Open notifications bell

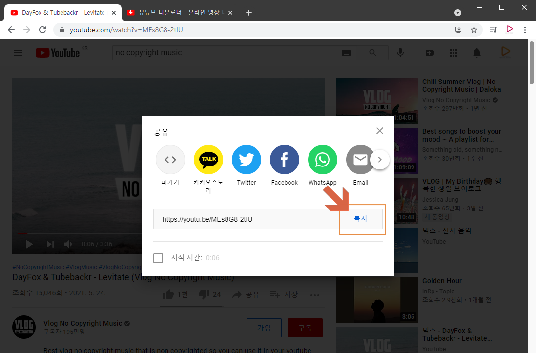click(x=477, y=53)
